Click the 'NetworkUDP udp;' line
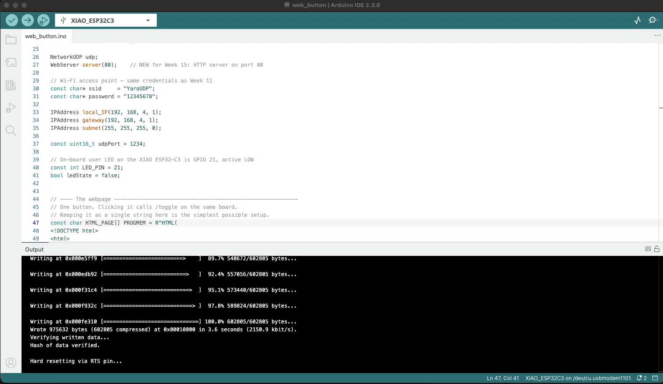The width and height of the screenshot is (663, 384). click(x=74, y=57)
